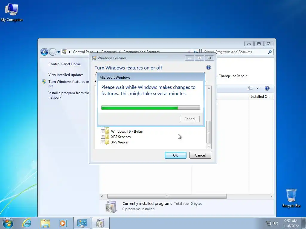Click the features list scroll up arrow
This screenshot has width=306, height=229.
209,88
